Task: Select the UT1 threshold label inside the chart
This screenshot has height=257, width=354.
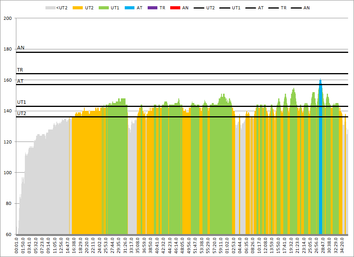Action: 21,102
